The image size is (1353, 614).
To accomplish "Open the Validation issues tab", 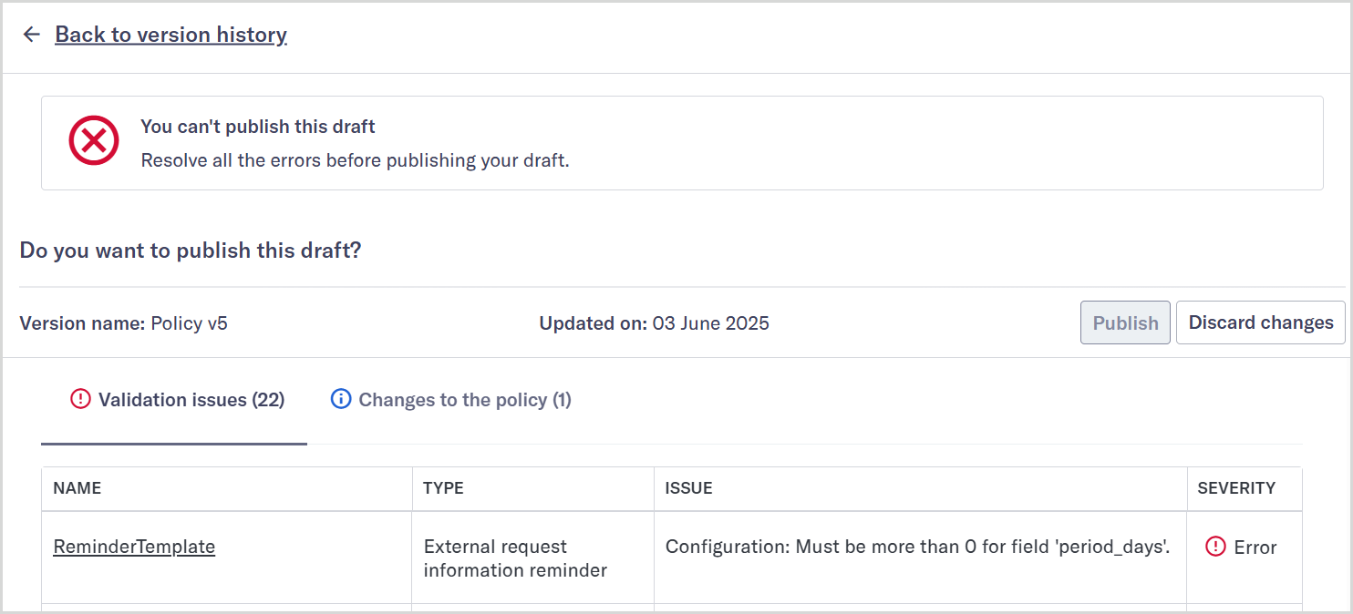I will (x=177, y=399).
